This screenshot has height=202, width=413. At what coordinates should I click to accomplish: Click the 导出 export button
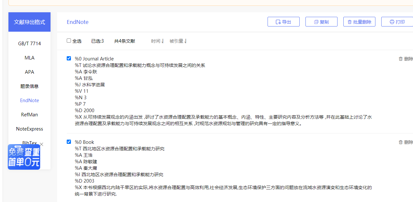click(283, 22)
